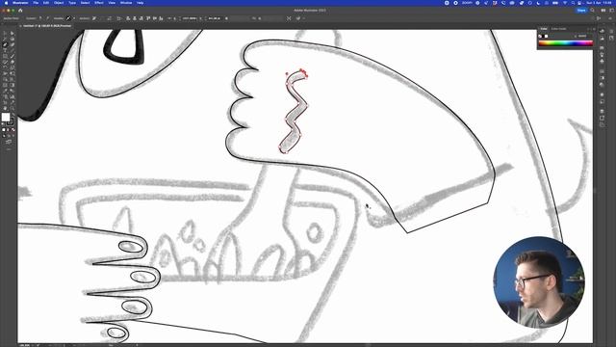This screenshot has height=347, width=616.
Task: Open the Effect menu
Action: pos(99,3)
